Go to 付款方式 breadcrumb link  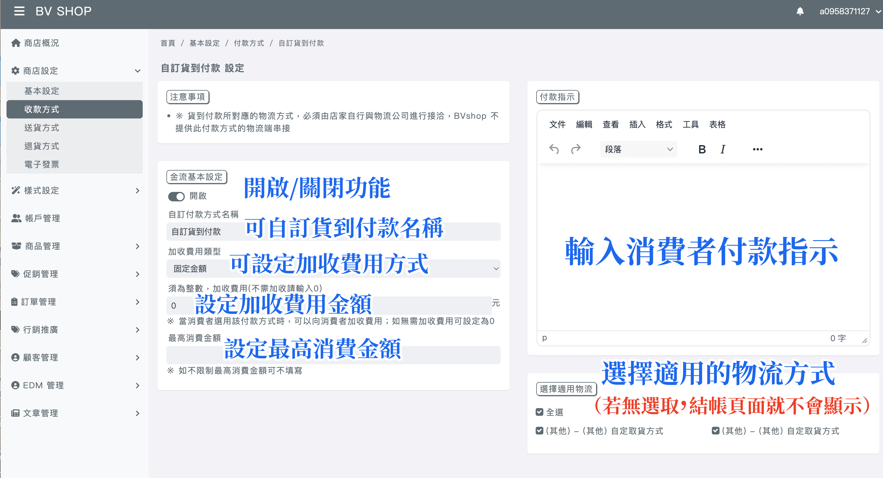pyautogui.click(x=249, y=43)
